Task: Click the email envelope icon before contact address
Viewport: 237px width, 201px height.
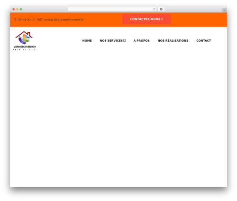Action: click(41, 19)
